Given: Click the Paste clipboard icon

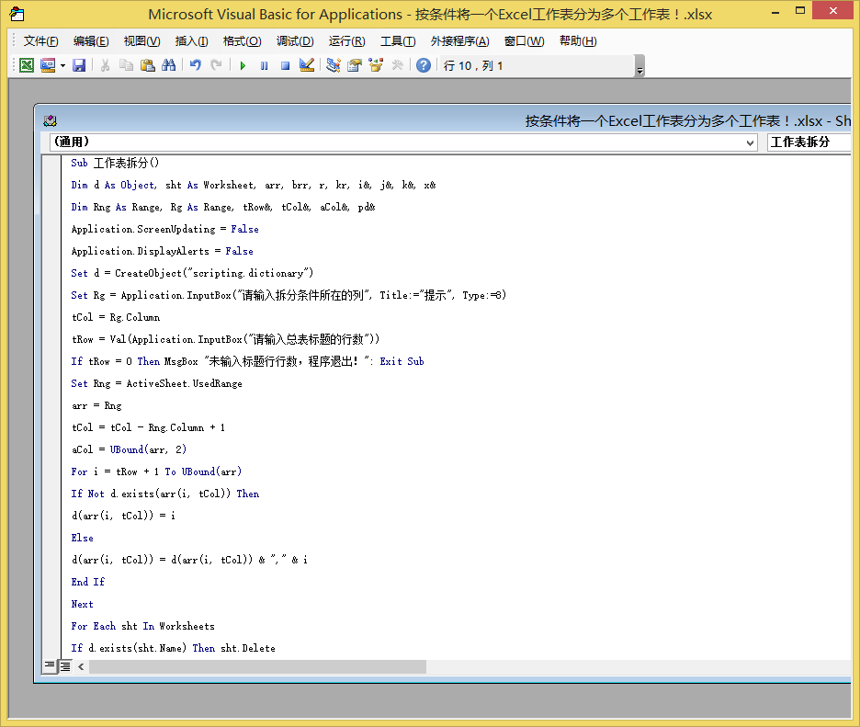Looking at the screenshot, I should pos(148,66).
